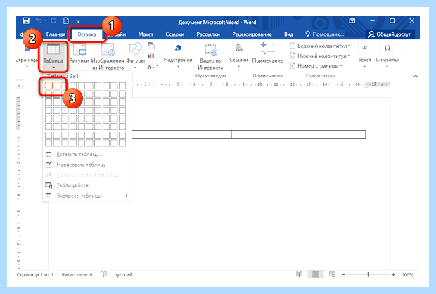Click the Помощник search field
The width and height of the screenshot is (436, 294).
point(324,34)
